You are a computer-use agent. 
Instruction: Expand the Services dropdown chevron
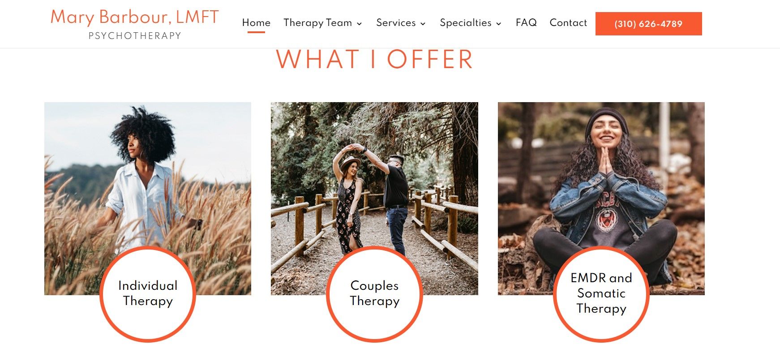(x=423, y=24)
